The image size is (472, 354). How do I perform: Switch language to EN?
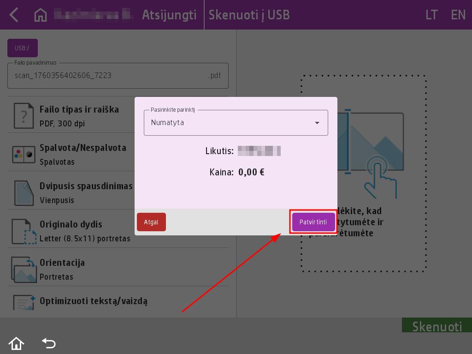click(x=458, y=15)
